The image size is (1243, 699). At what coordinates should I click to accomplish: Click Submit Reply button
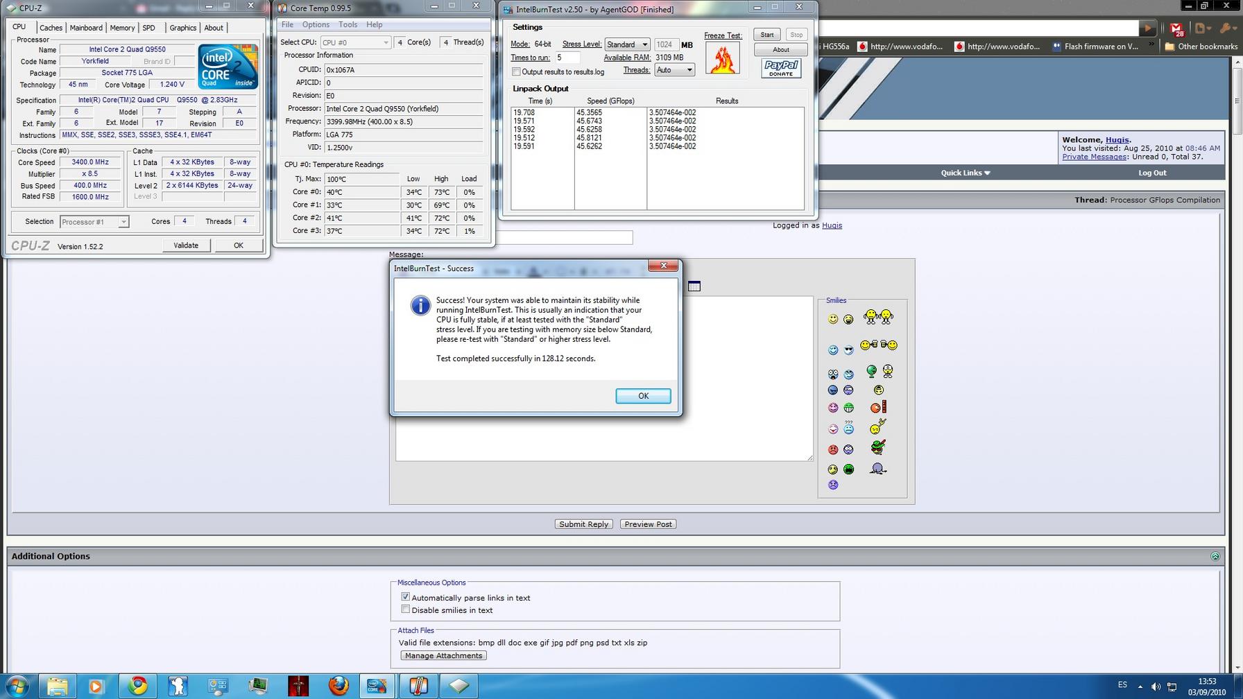click(x=583, y=524)
